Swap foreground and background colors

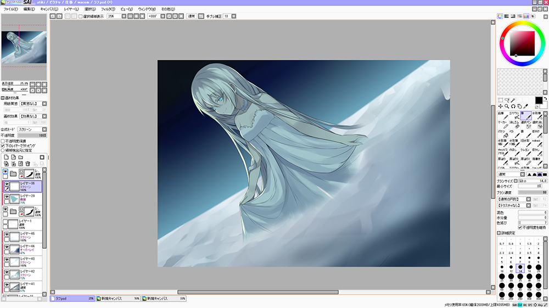pyautogui.click(x=545, y=99)
